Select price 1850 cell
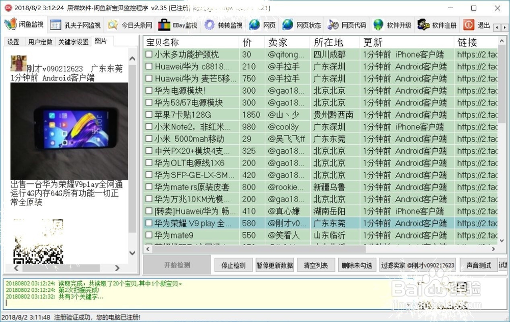 251,114
